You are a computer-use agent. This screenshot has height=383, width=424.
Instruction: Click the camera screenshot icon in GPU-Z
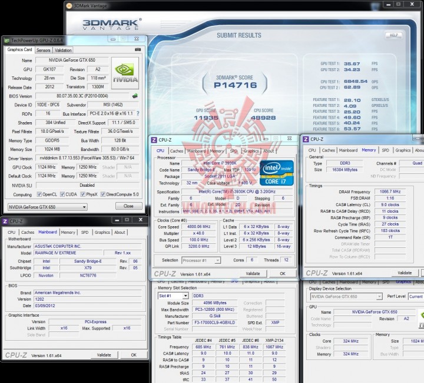point(138,49)
